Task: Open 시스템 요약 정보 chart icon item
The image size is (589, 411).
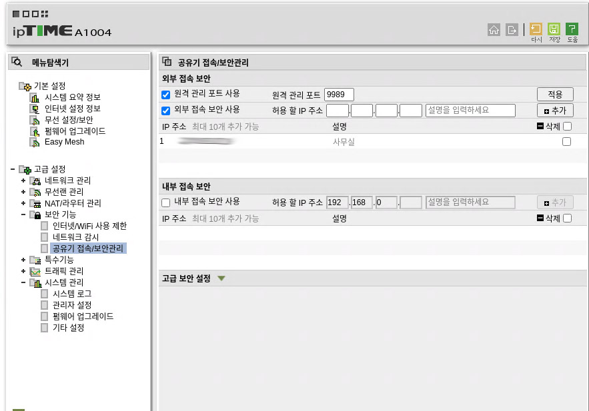Action: [x=35, y=97]
